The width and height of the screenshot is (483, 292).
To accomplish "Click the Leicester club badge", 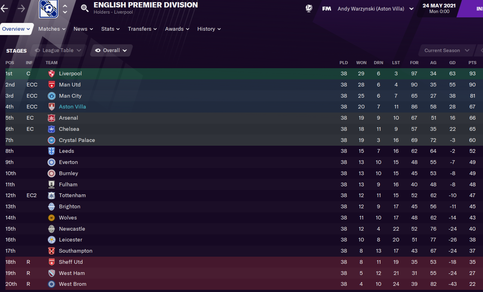I will coord(51,240).
